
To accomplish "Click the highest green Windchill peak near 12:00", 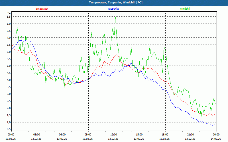I will click(x=115, y=18).
